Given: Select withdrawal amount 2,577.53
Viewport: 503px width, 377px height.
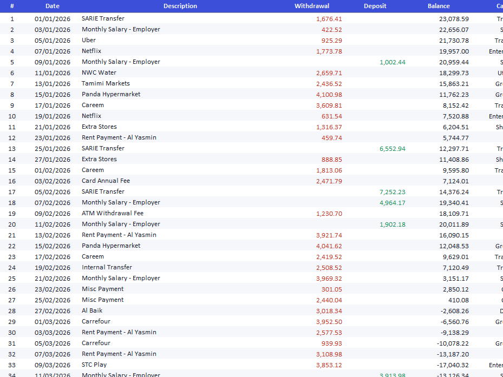Looking at the screenshot, I should [x=329, y=333].
